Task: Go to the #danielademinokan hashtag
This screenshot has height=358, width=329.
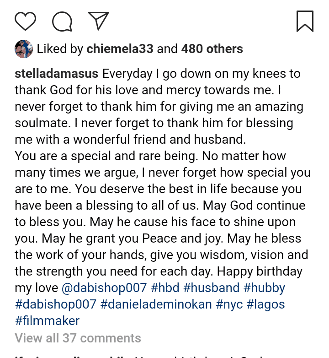Action: coord(156,304)
